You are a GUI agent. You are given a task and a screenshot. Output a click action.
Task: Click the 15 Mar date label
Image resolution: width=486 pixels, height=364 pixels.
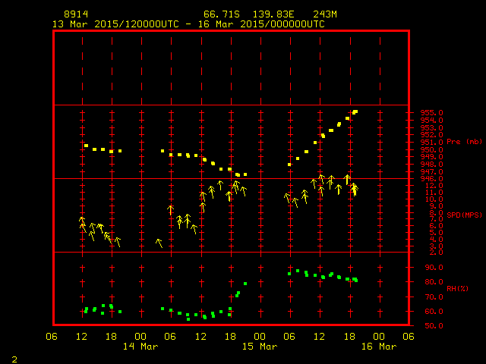tap(260, 347)
